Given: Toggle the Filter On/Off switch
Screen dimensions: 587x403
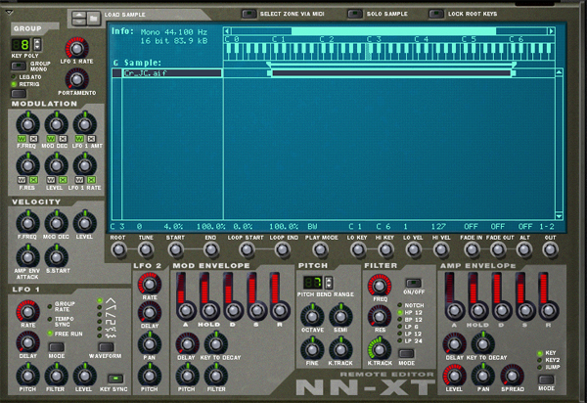Looking at the screenshot, I should point(413,283).
